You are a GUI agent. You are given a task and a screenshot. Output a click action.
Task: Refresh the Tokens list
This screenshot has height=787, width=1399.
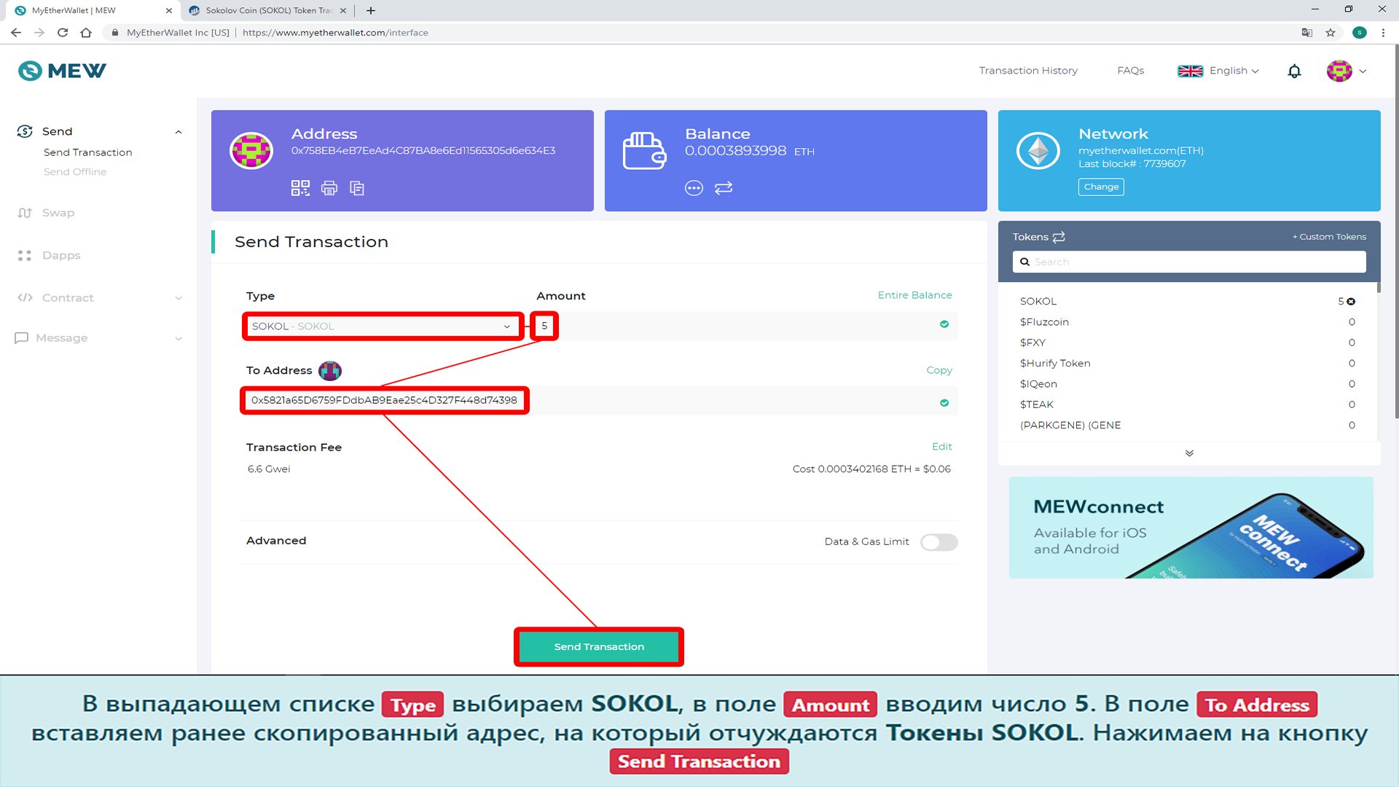pos(1059,237)
